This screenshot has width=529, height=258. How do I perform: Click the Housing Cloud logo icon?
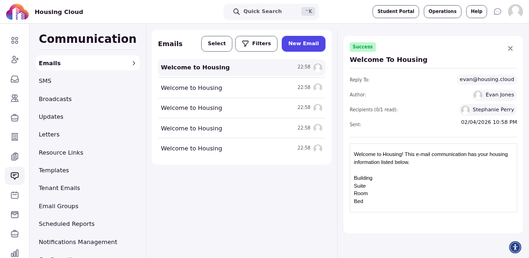[17, 12]
